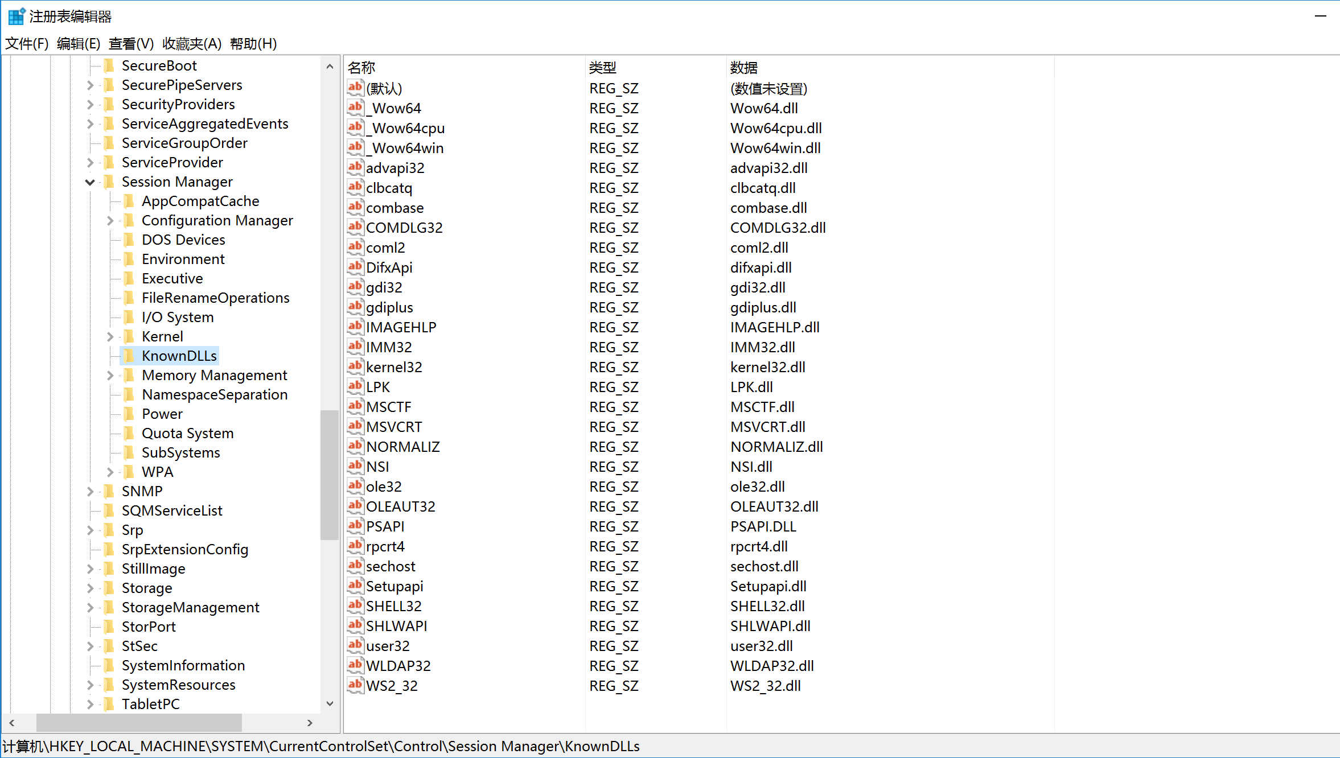Click the tree's horizontal scrollbar thumb
This screenshot has height=758, width=1340.
click(x=139, y=723)
